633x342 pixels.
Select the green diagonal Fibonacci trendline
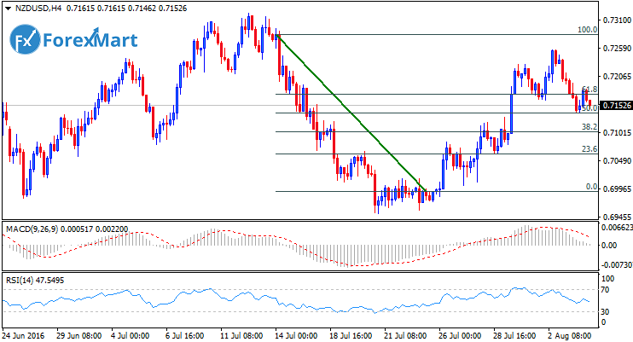[x=350, y=111]
